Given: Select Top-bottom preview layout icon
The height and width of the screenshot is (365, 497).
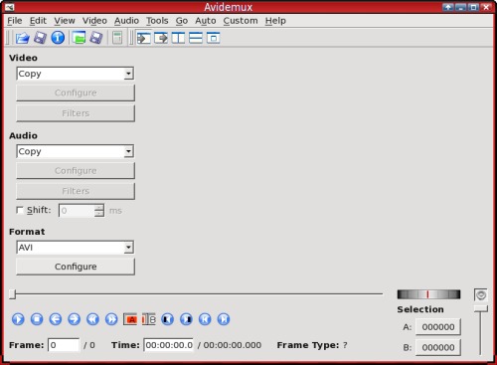Looking at the screenshot, I should pos(196,38).
